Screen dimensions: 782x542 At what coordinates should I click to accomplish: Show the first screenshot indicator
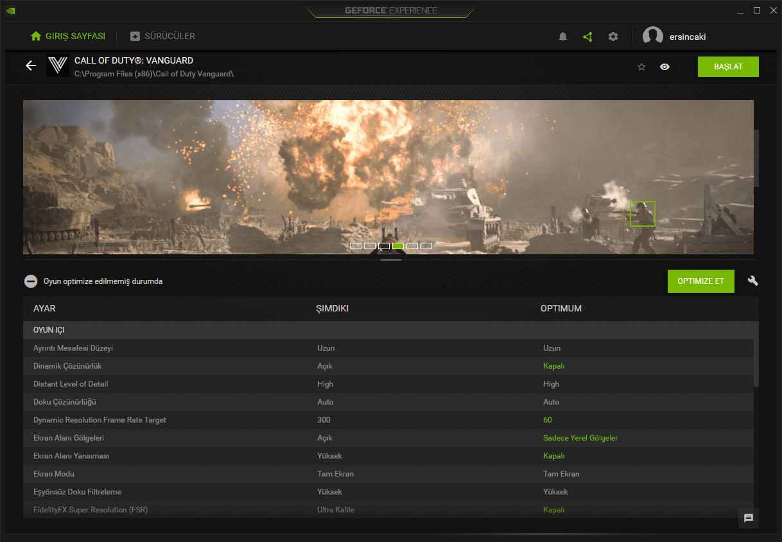(x=356, y=246)
